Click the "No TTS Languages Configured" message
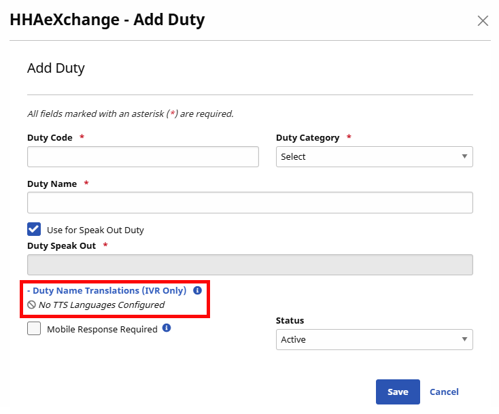499x414 pixels. (101, 305)
